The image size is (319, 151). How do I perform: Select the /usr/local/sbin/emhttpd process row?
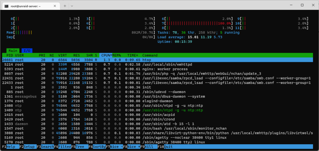(x=158, y=64)
